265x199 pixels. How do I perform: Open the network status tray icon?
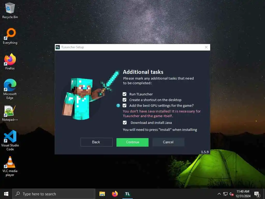click(225, 194)
